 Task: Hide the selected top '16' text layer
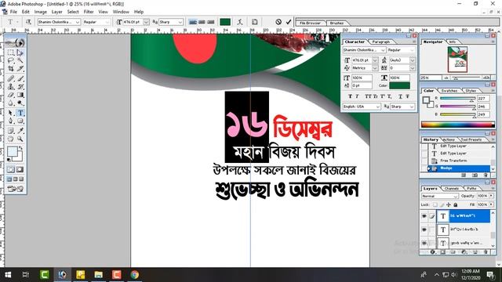point(424,216)
